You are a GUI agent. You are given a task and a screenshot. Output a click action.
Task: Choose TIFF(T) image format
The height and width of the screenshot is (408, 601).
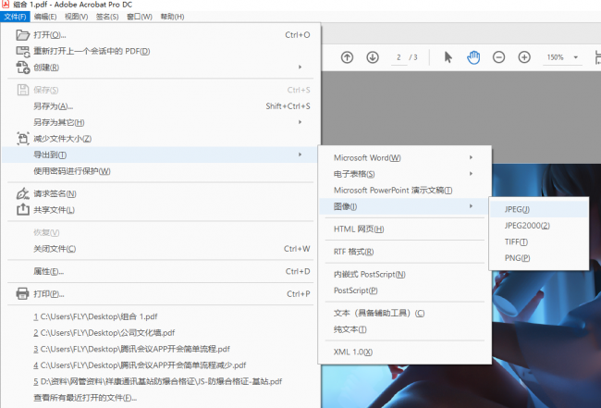(x=539, y=242)
